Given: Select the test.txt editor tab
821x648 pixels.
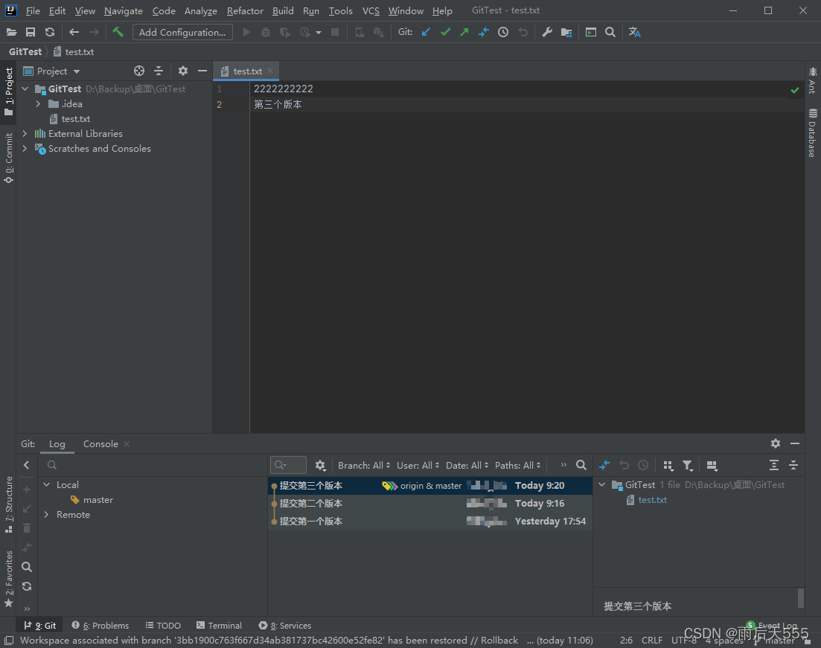Looking at the screenshot, I should pyautogui.click(x=247, y=71).
